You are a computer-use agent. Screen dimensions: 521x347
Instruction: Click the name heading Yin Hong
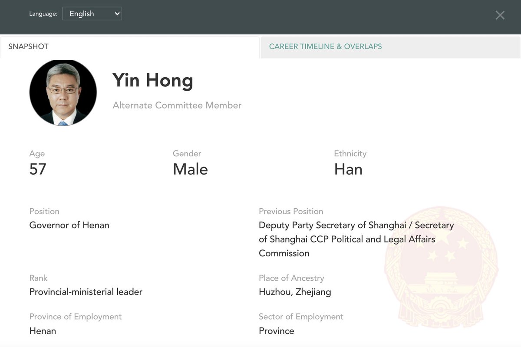pyautogui.click(x=153, y=80)
